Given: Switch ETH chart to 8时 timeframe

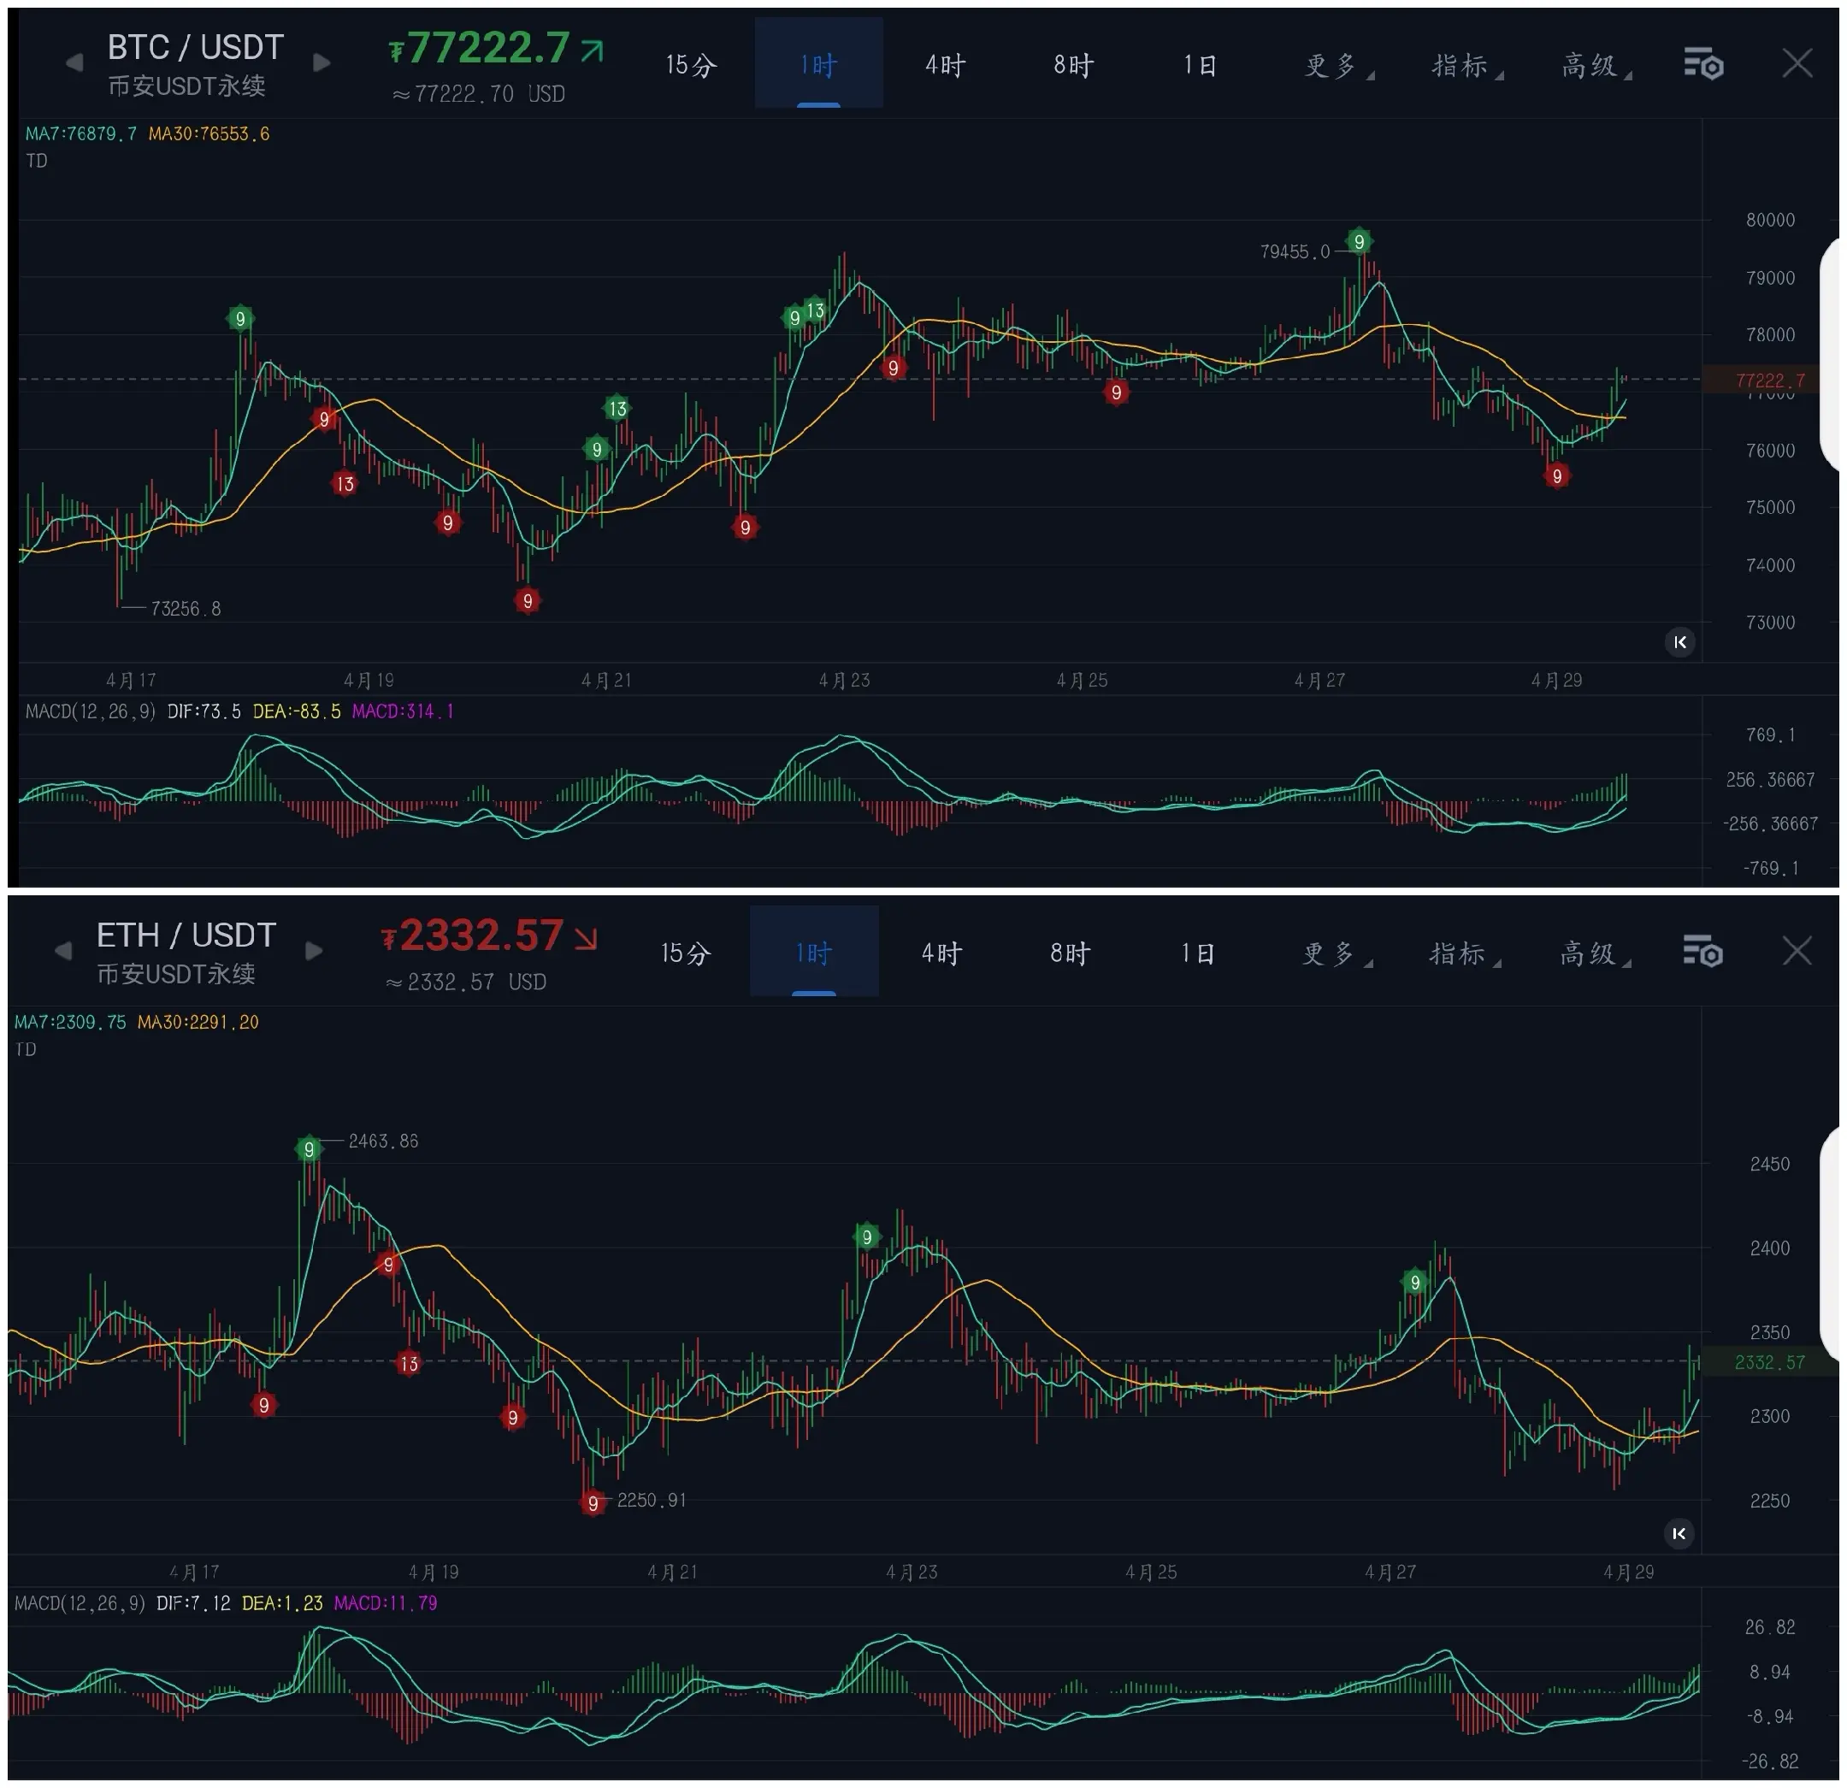Looking at the screenshot, I should [1071, 953].
